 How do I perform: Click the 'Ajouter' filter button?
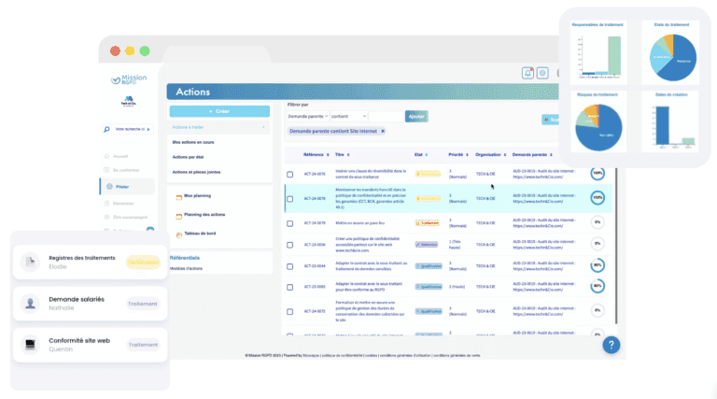[416, 116]
